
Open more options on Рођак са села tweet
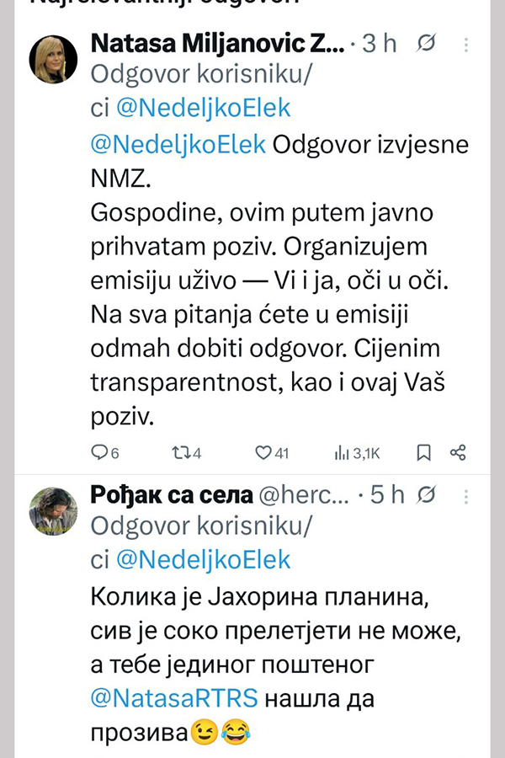coord(468,494)
